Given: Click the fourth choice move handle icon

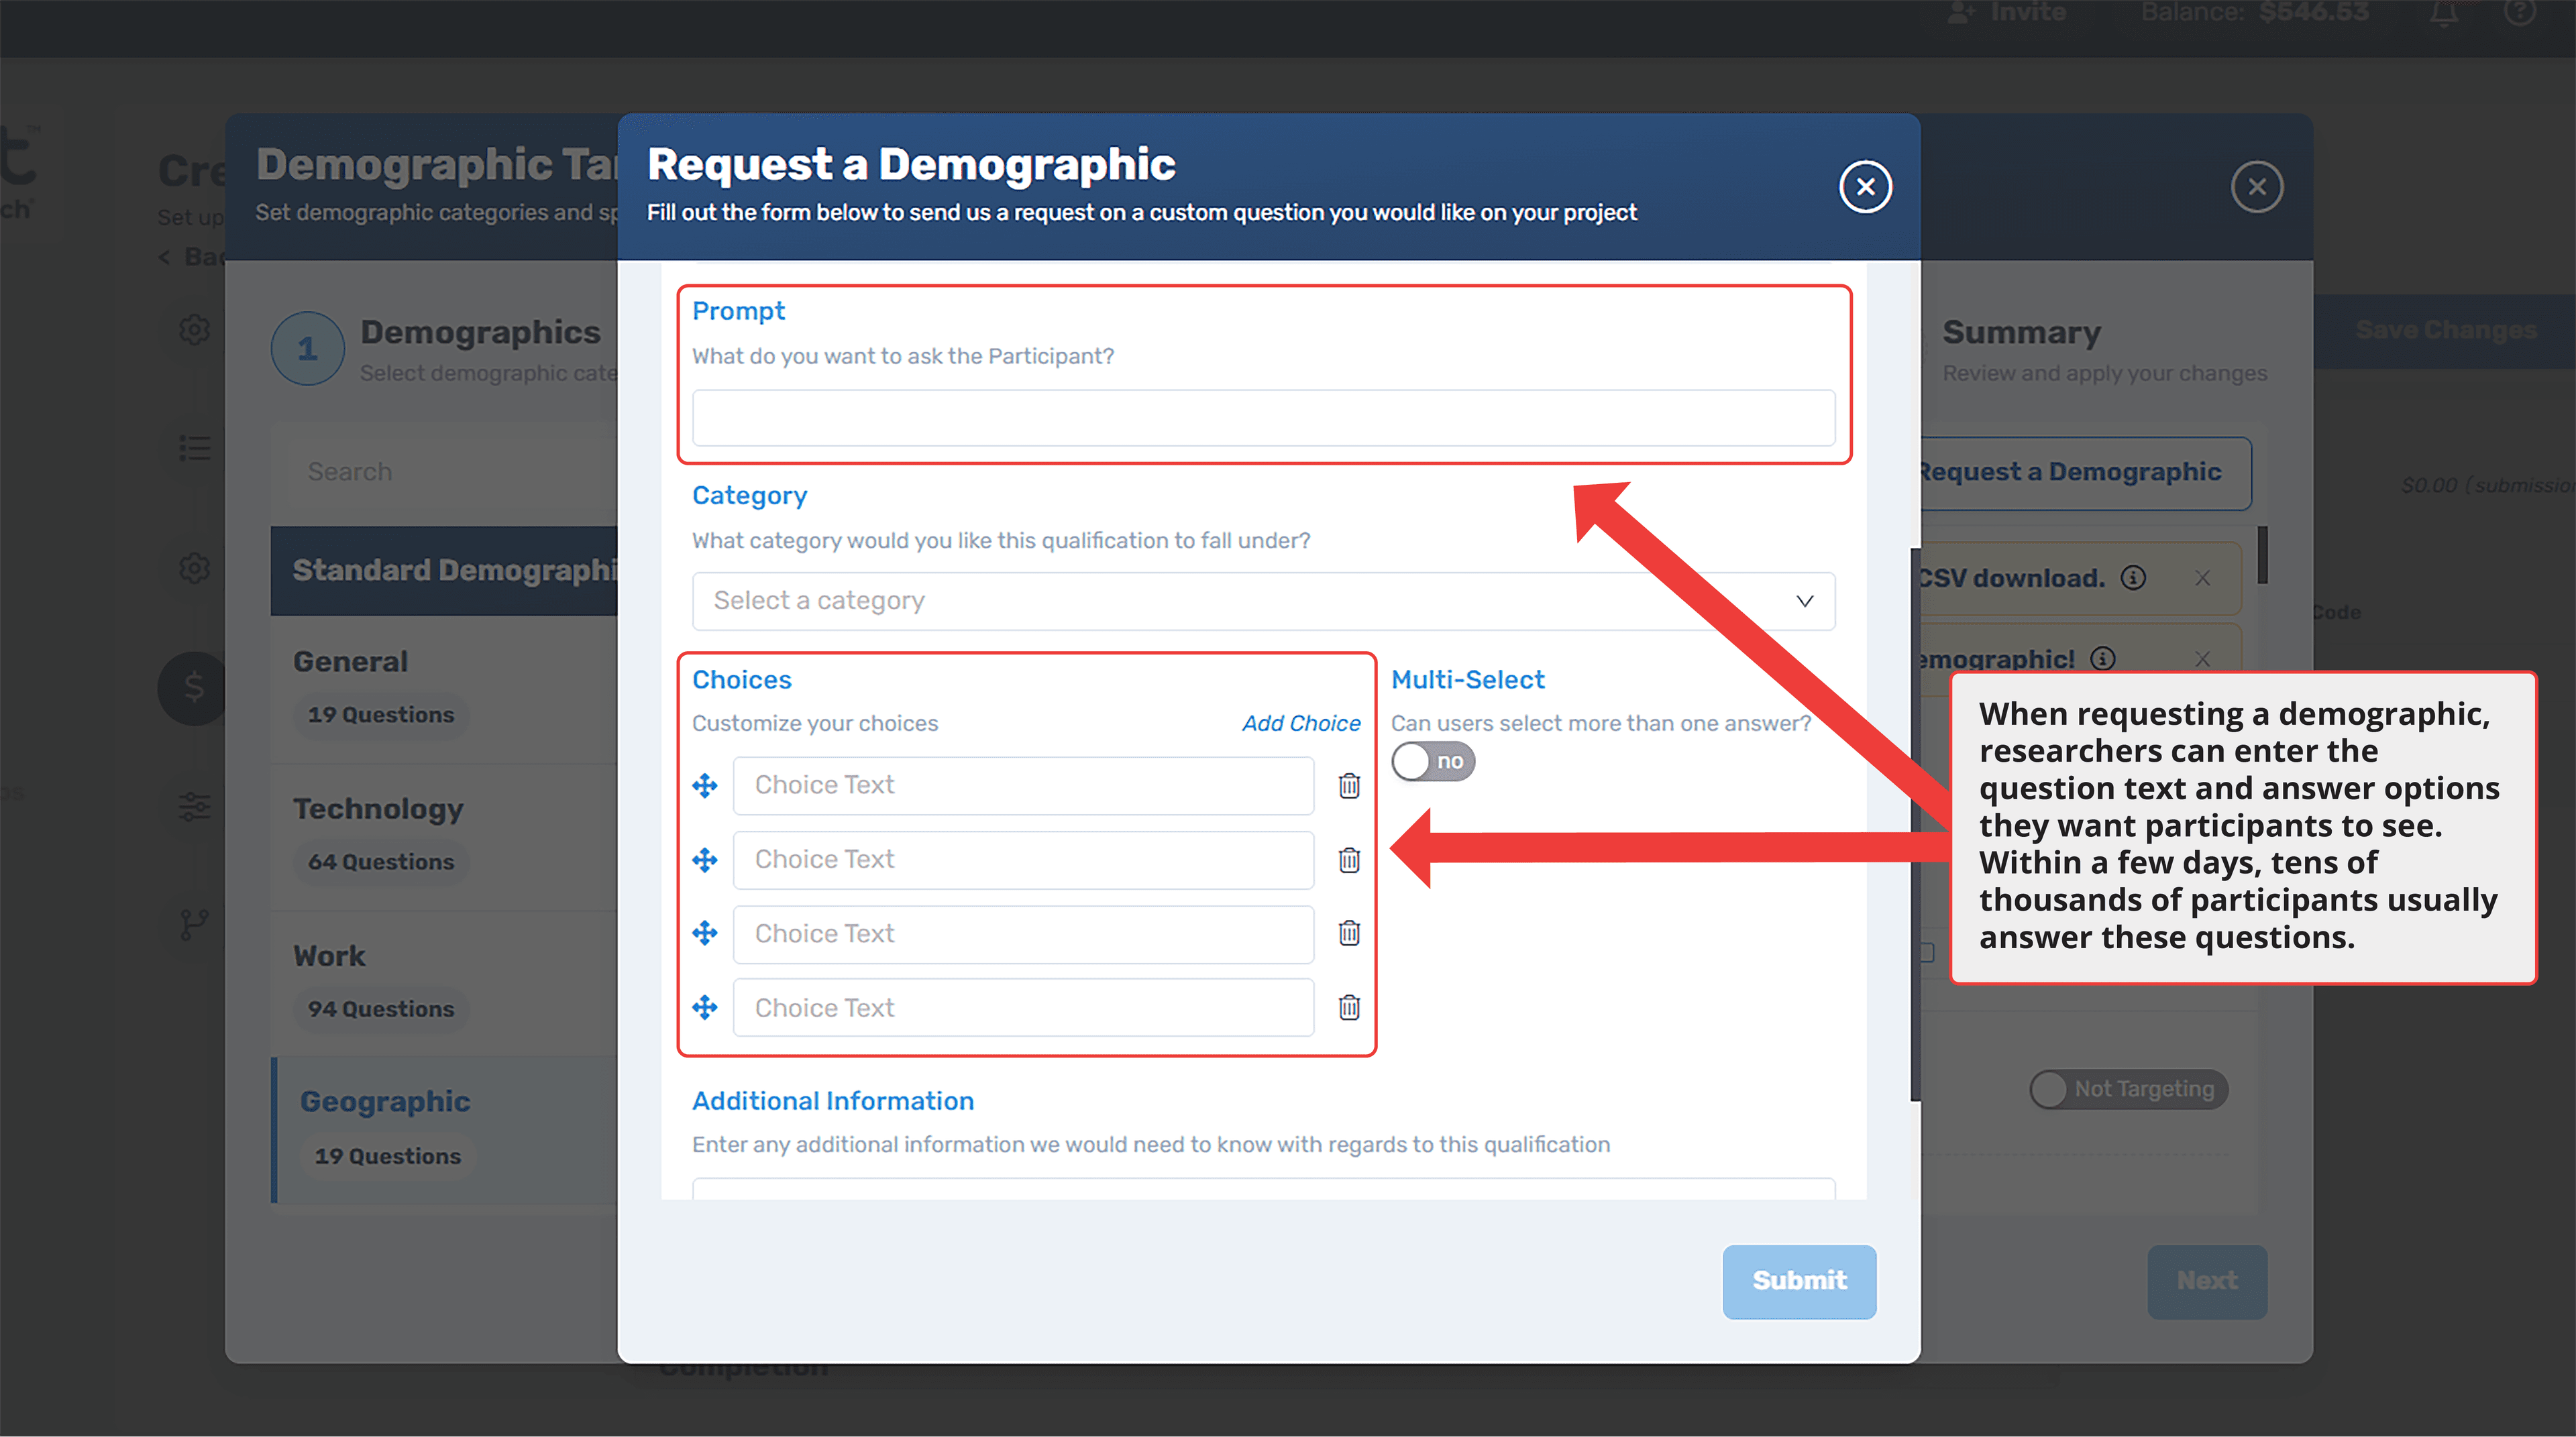Looking at the screenshot, I should [x=705, y=1007].
